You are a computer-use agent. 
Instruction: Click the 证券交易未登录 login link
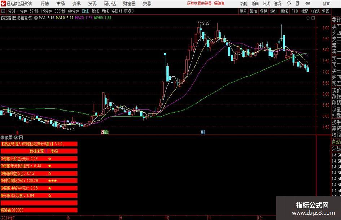click(199, 4)
